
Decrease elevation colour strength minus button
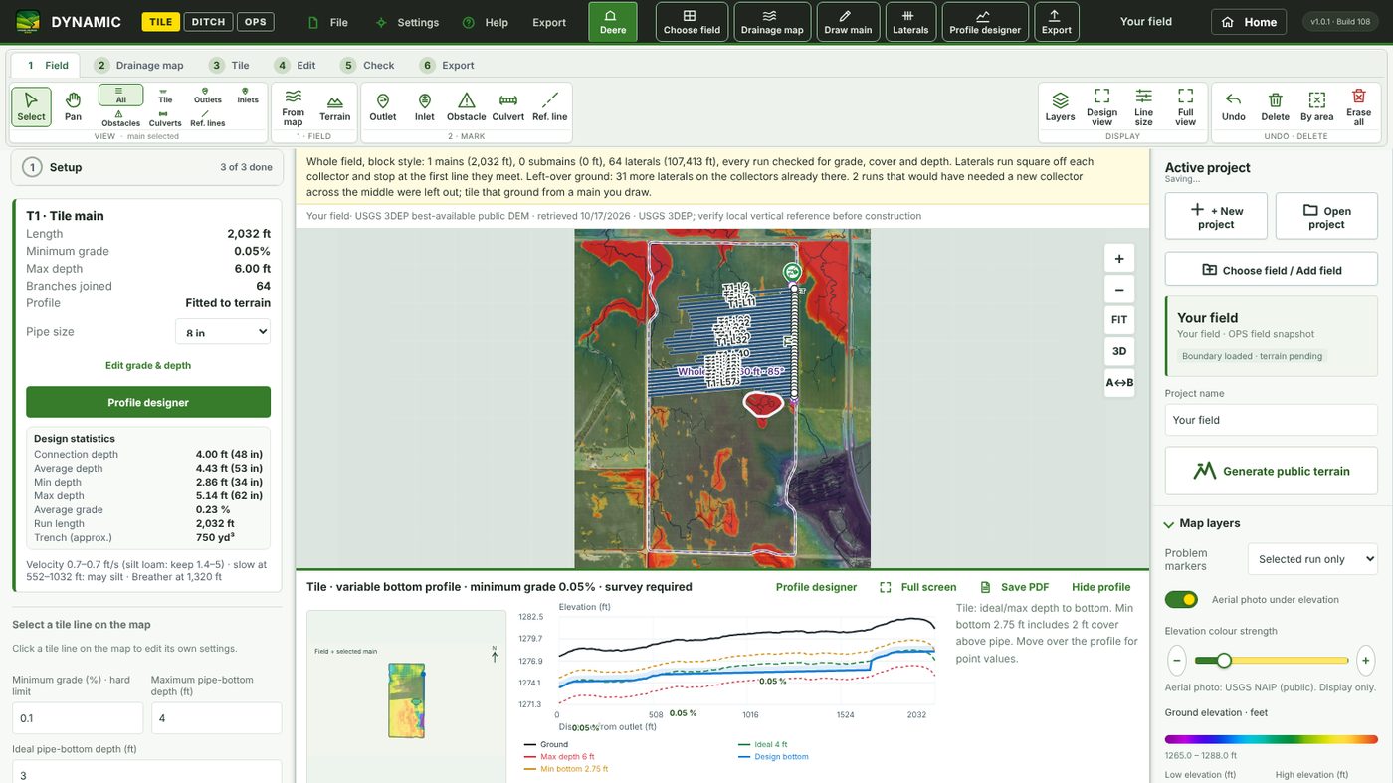click(x=1177, y=660)
